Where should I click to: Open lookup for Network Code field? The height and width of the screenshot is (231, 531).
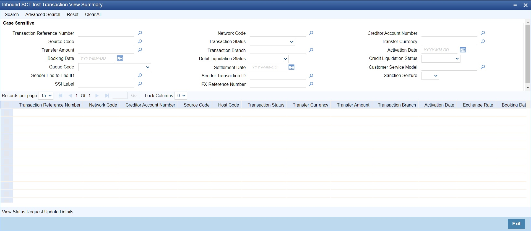point(311,33)
